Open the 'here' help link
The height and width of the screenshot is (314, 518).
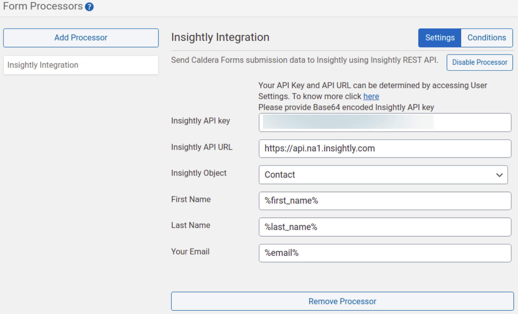(x=371, y=96)
